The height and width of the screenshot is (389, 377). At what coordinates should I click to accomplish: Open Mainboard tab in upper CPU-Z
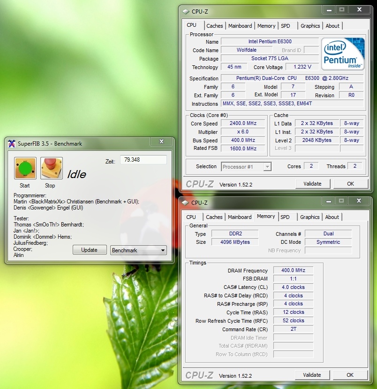click(x=240, y=26)
